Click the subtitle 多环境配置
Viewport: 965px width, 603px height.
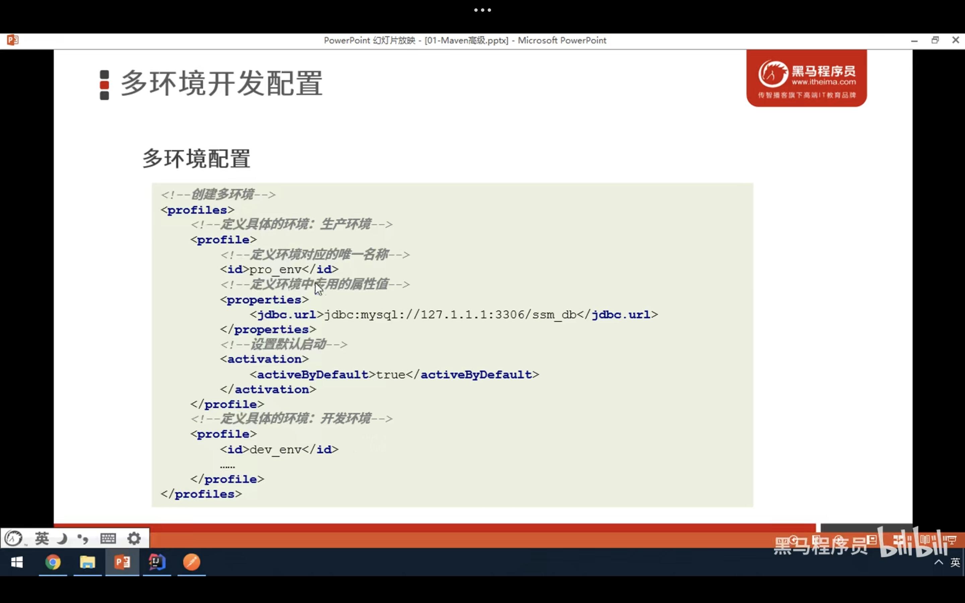(196, 158)
